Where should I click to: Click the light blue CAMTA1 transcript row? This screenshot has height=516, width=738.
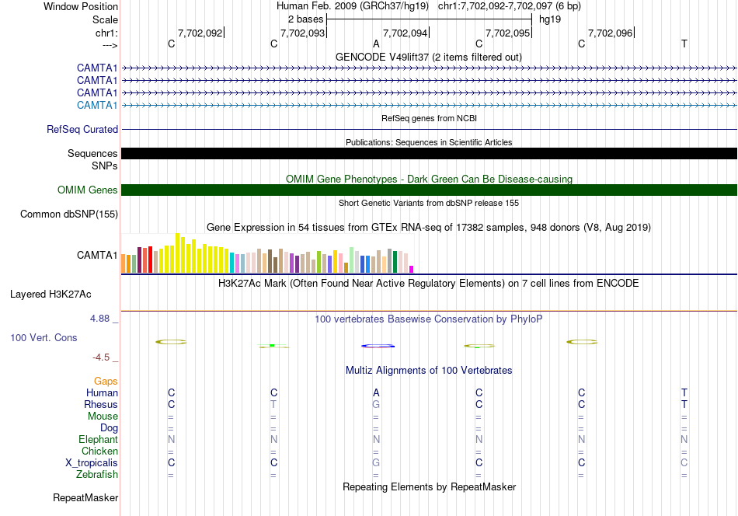tap(429, 105)
